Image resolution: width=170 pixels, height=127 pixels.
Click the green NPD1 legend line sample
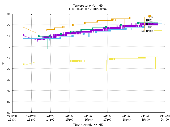click(158, 20)
